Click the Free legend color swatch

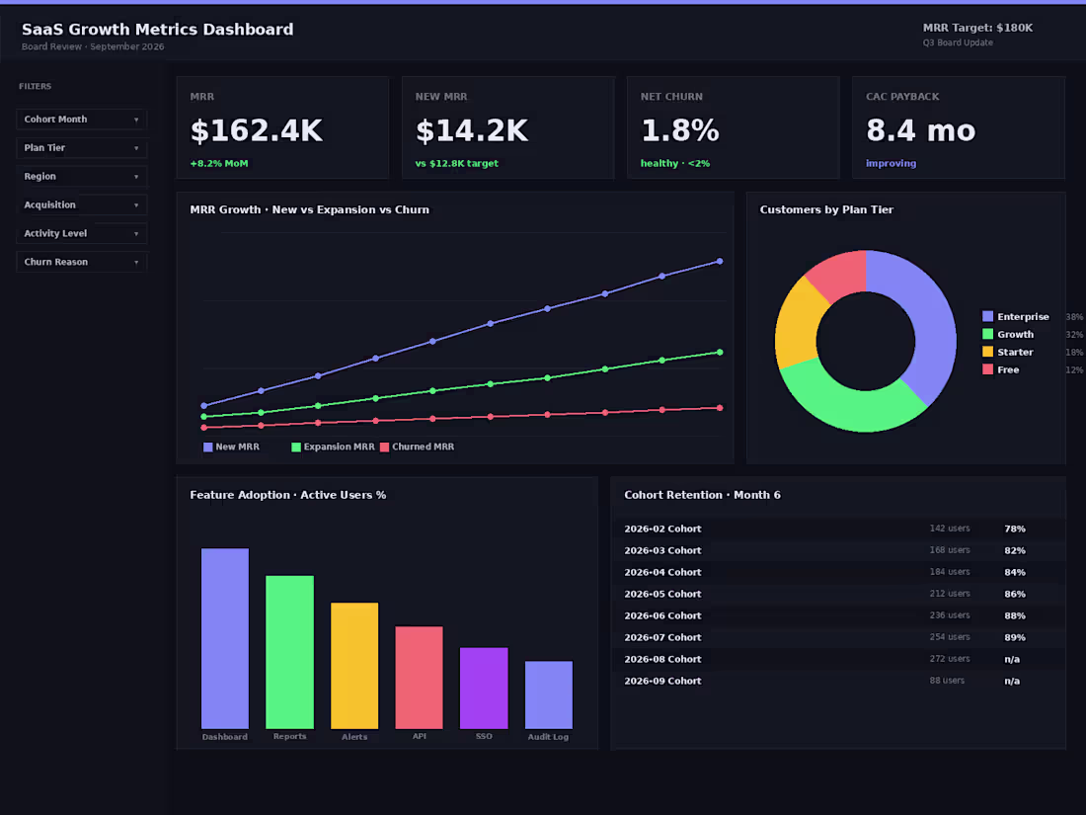coord(987,369)
